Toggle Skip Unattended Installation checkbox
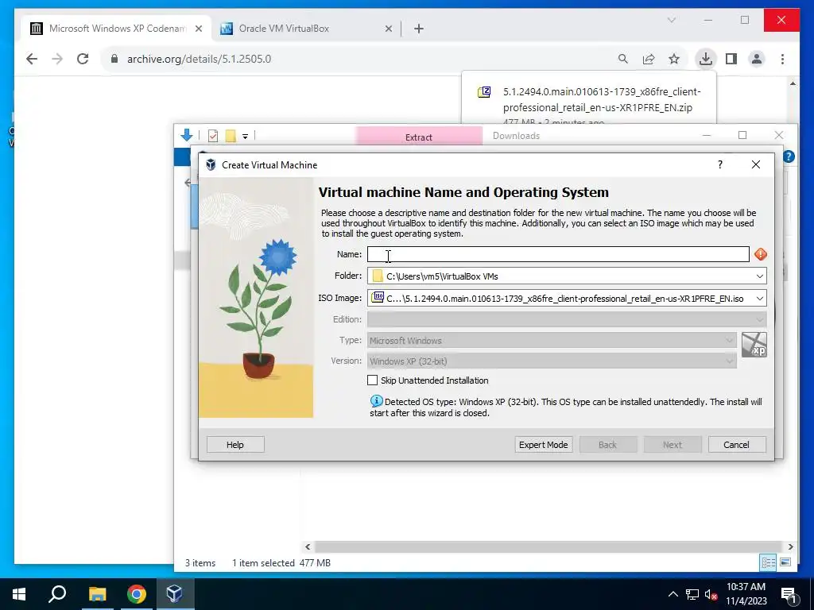Image resolution: width=814 pixels, height=610 pixels. click(372, 380)
